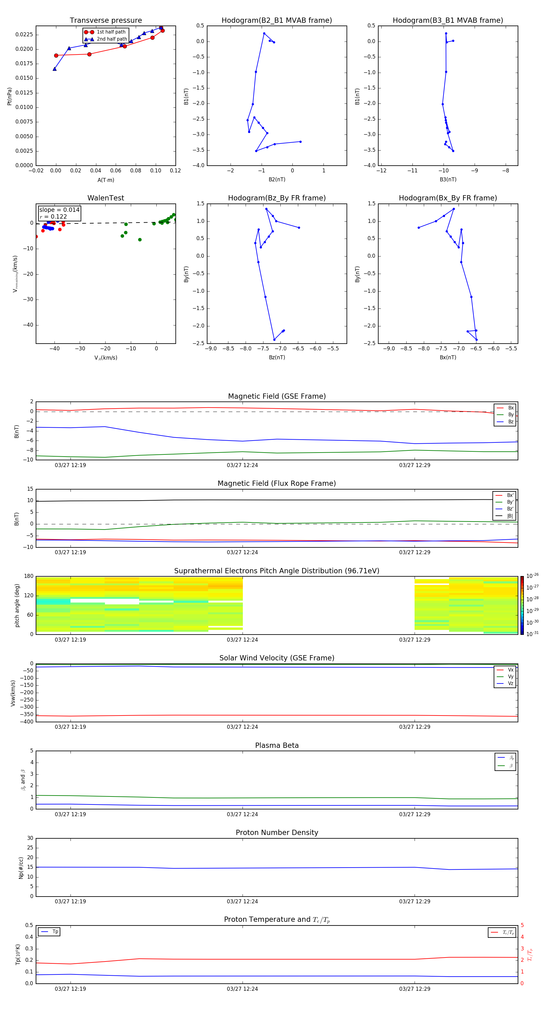Click the 'B2(nT)' x-axis label
The height and width of the screenshot is (1016, 554).
point(277,179)
